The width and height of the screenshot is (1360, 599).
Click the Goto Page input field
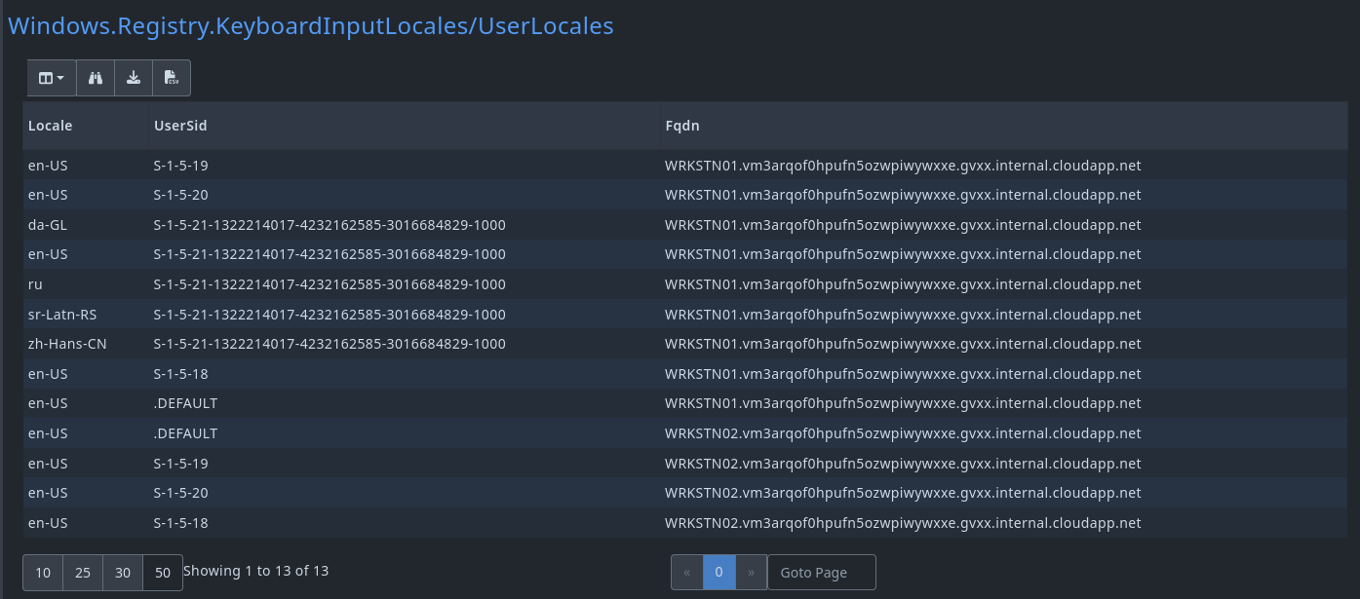(822, 572)
